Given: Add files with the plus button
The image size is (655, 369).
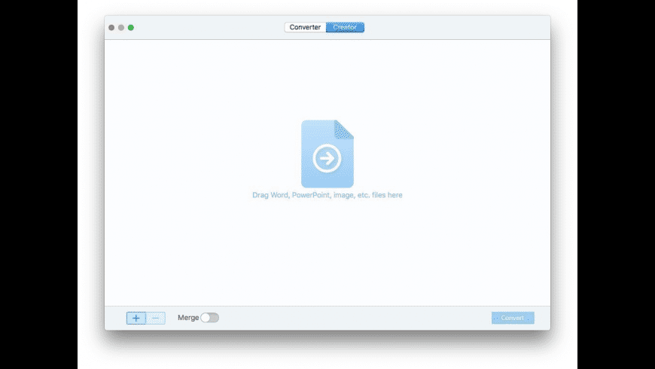Looking at the screenshot, I should coord(136,318).
